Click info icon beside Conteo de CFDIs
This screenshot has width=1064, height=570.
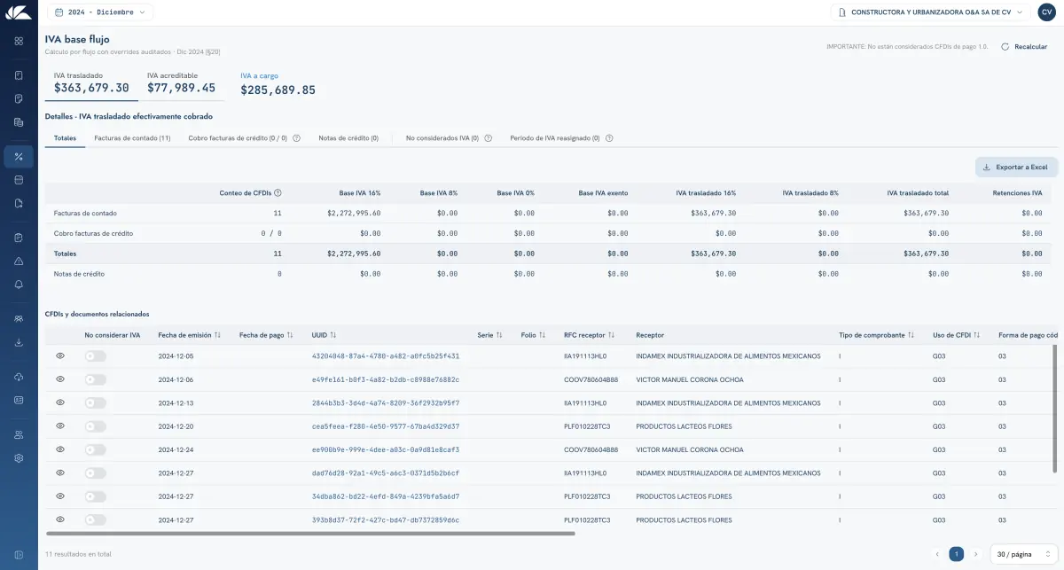(x=278, y=192)
